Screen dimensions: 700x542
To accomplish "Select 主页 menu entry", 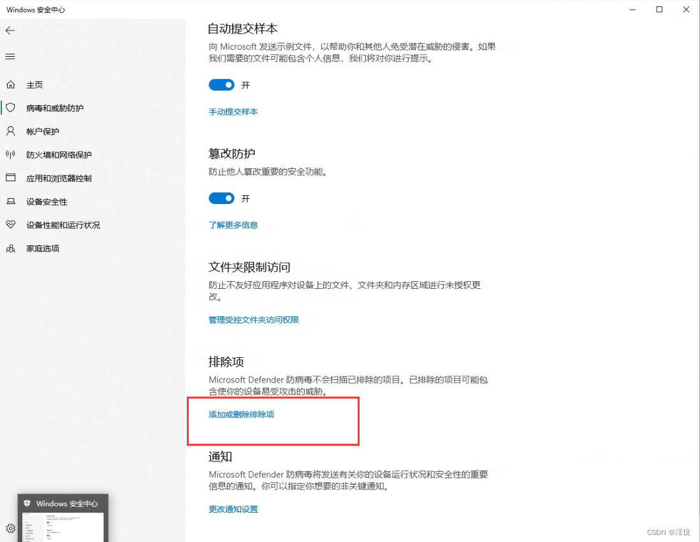I will coord(34,84).
